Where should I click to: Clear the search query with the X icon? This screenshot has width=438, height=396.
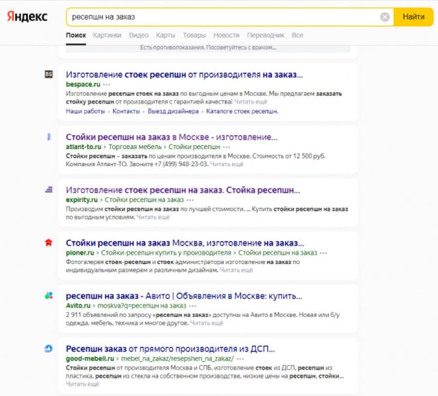(x=384, y=17)
